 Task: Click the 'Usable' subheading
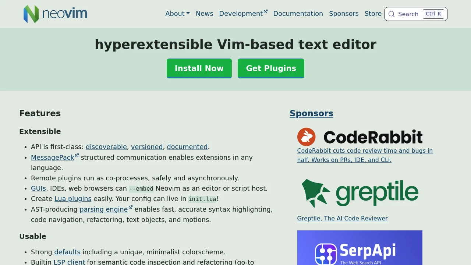(33, 236)
